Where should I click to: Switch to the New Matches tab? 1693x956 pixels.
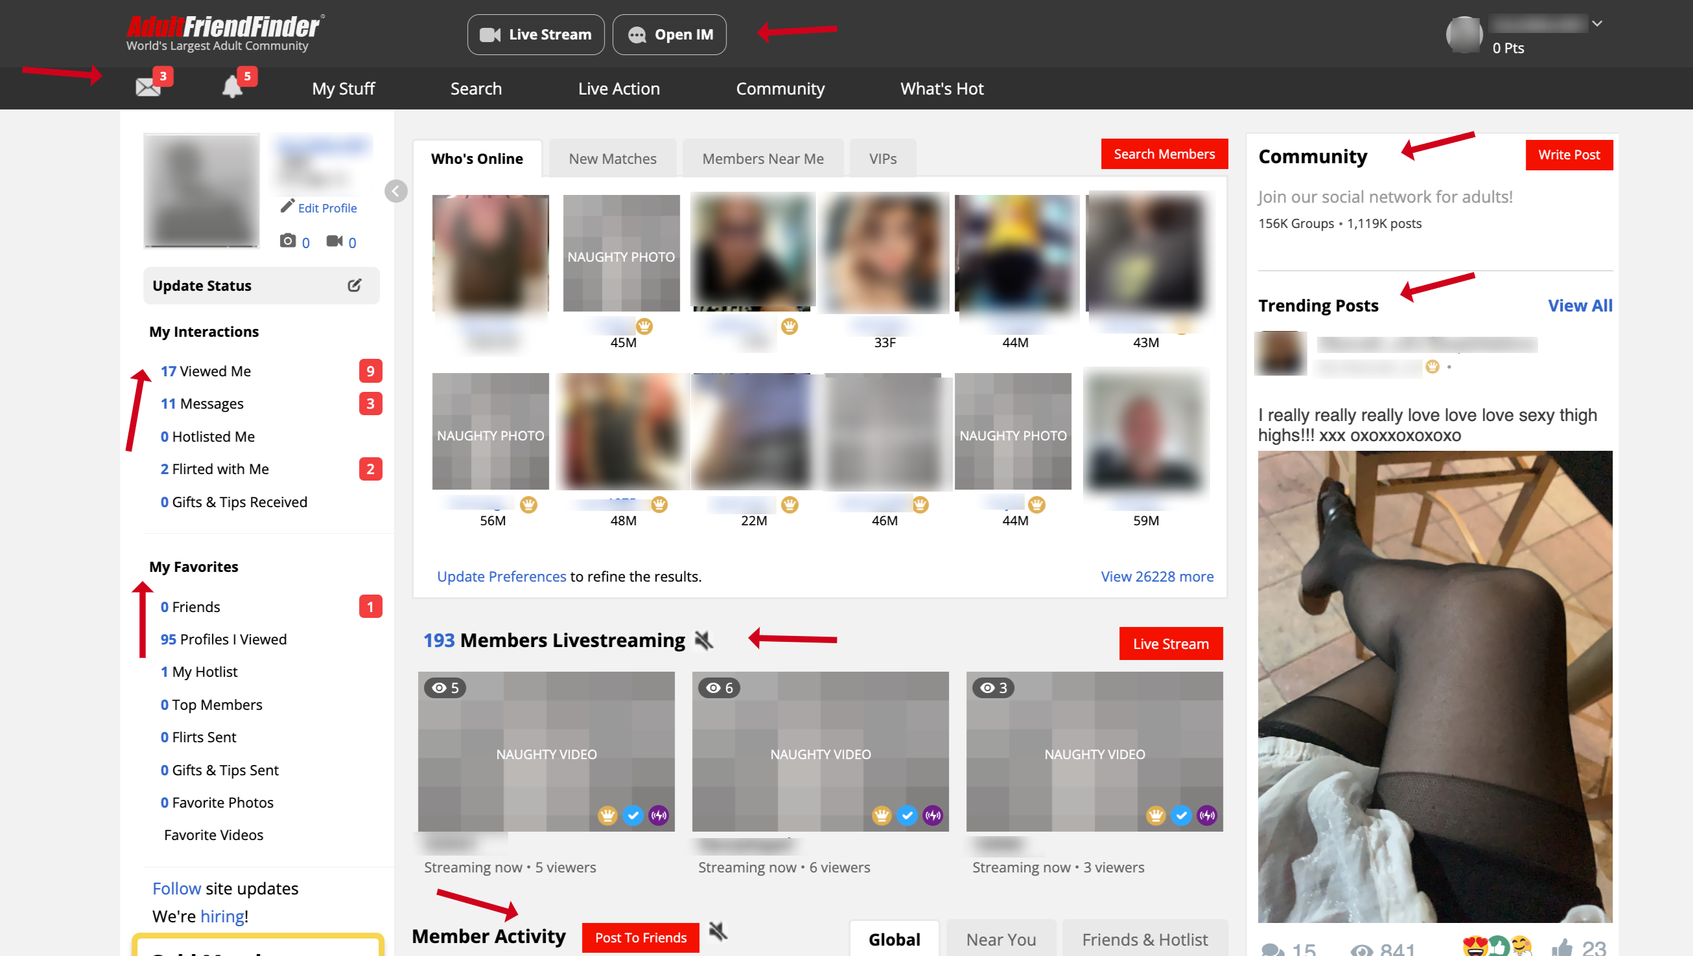click(x=612, y=157)
